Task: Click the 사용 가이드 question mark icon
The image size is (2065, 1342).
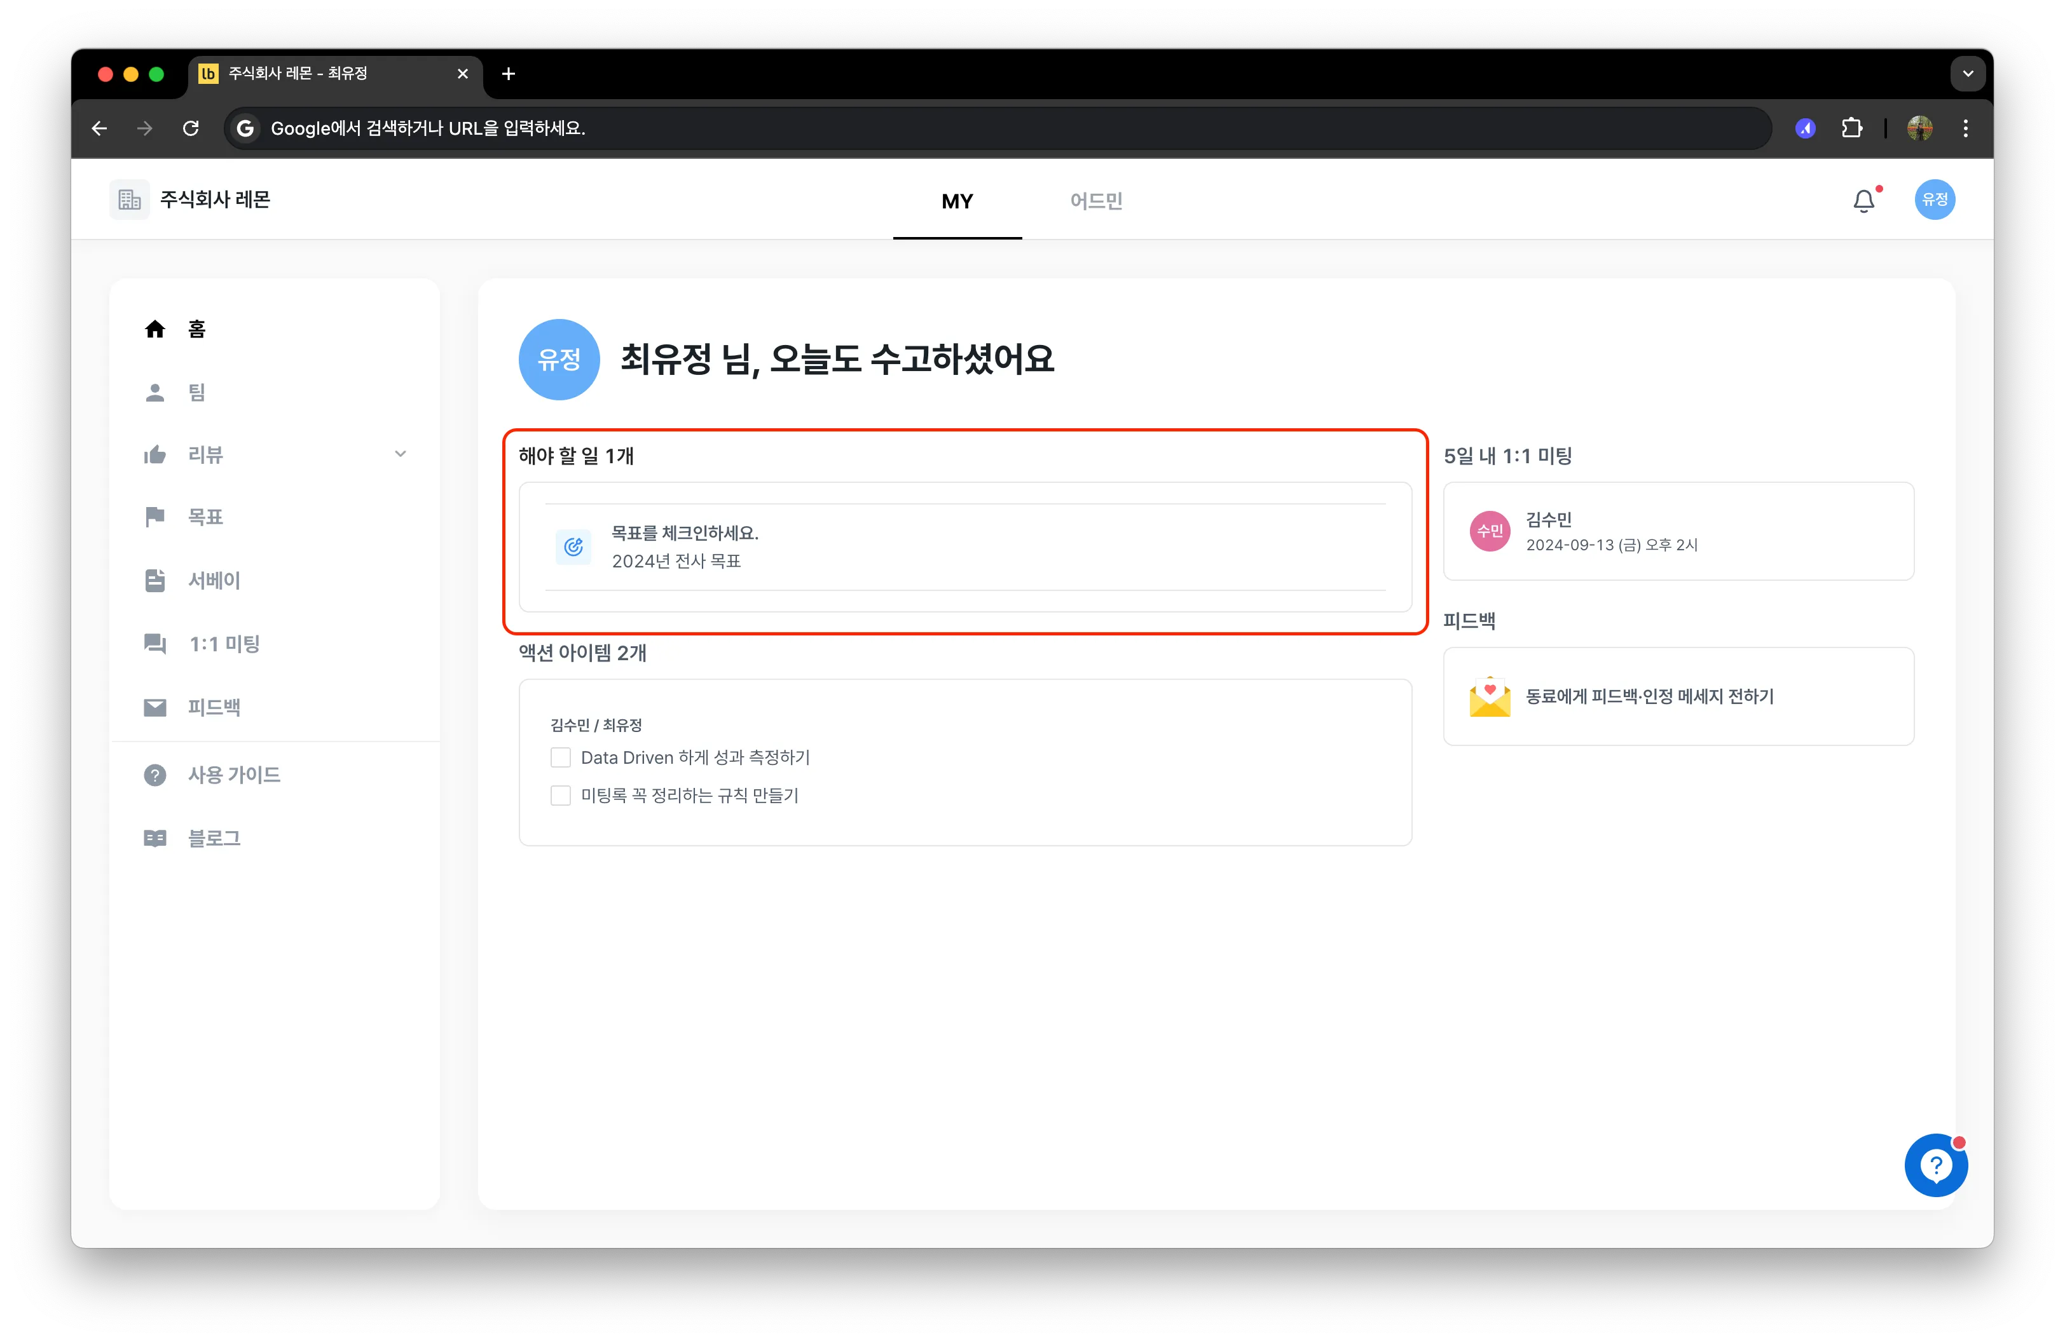Action: (x=154, y=775)
